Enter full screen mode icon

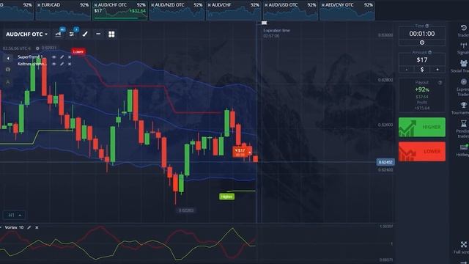(x=464, y=244)
